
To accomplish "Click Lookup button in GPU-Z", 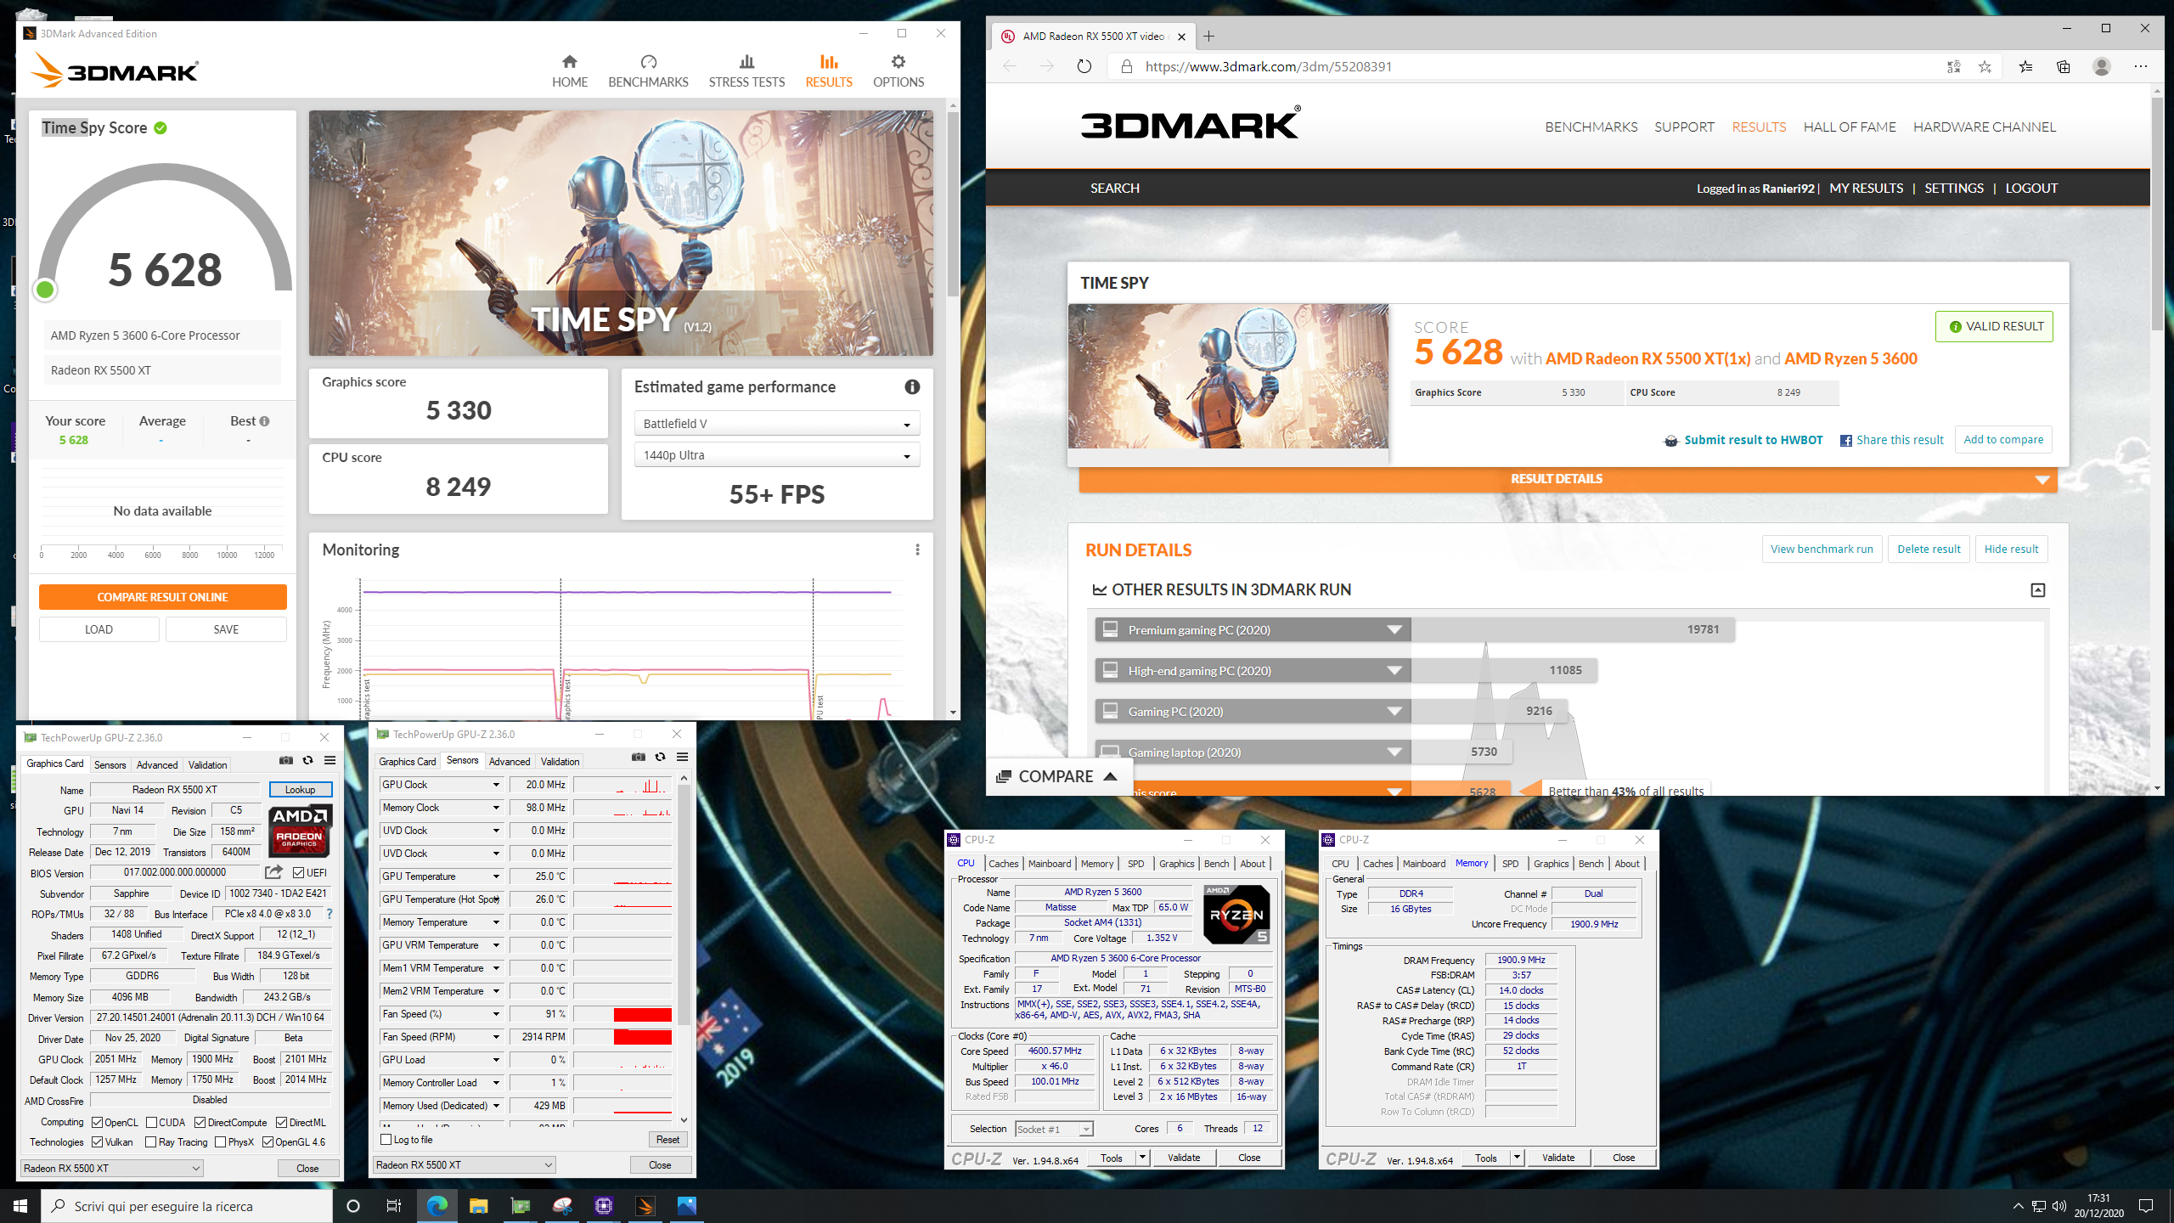I will [301, 790].
